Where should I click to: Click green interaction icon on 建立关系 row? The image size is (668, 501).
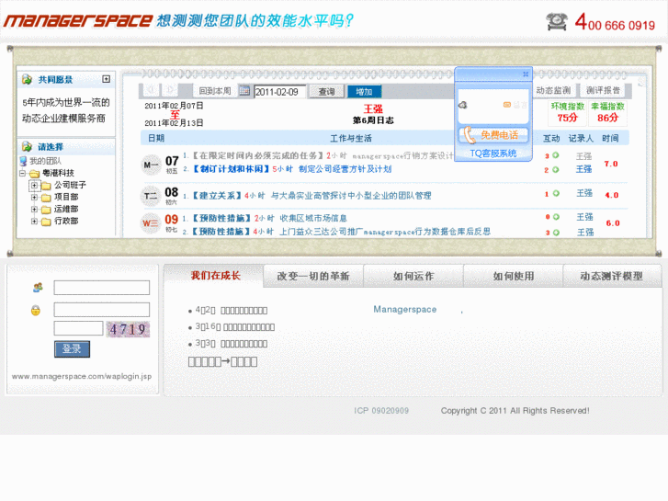(x=556, y=193)
